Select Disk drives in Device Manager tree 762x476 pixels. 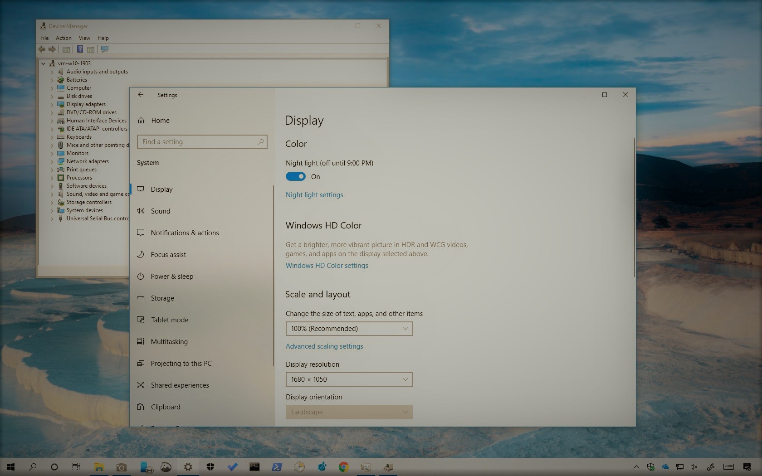[79, 96]
